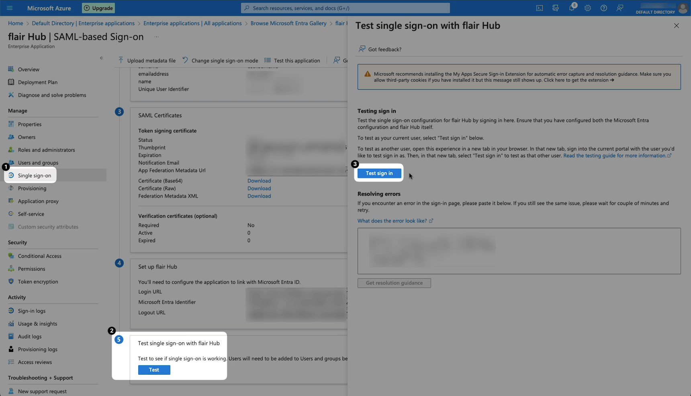Click Got feedback? in the panel

point(380,49)
